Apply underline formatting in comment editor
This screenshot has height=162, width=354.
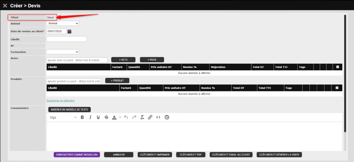(98, 117)
